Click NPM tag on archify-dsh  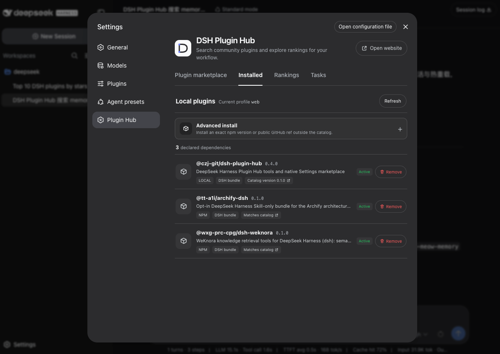(203, 215)
